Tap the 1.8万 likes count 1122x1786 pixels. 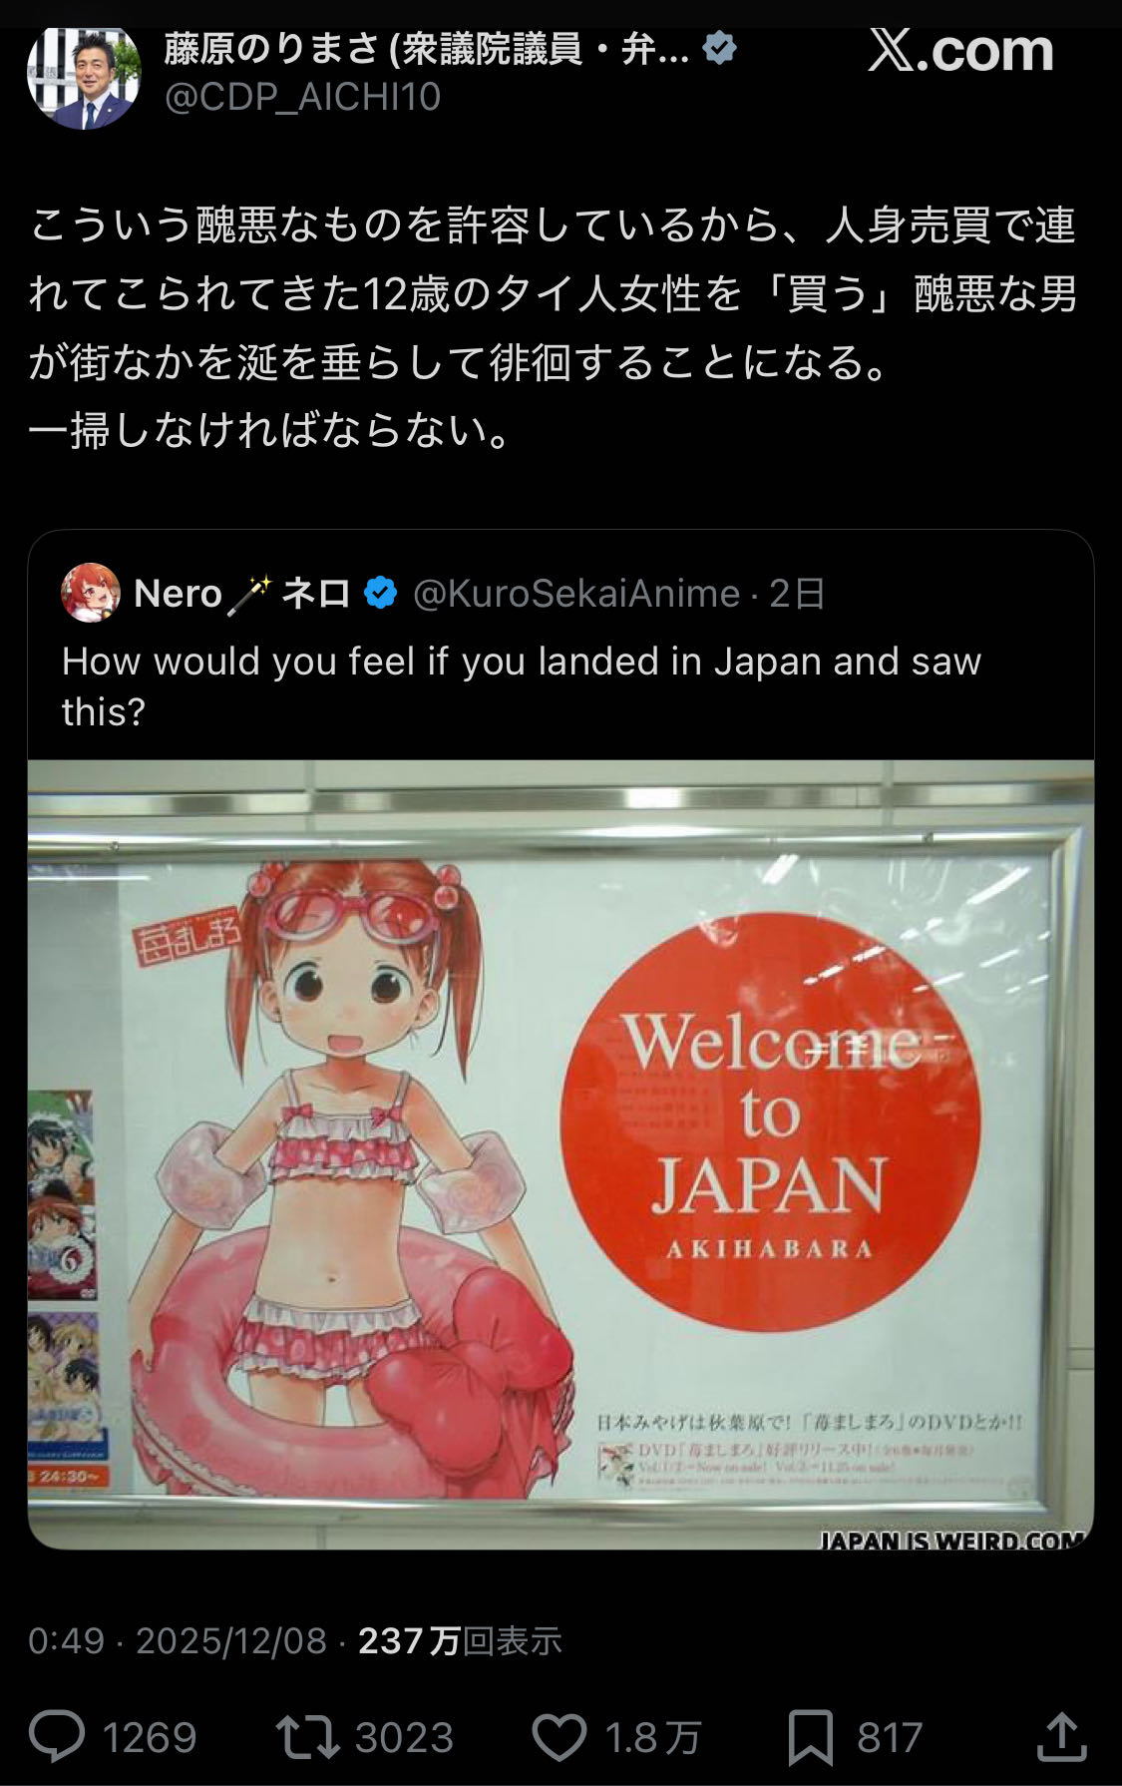tap(653, 1738)
